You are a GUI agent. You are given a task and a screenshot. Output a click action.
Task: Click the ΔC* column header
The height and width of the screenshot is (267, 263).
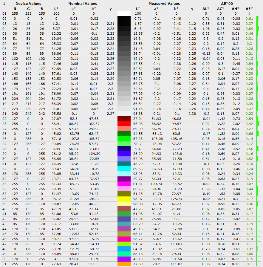[x=220, y=9]
